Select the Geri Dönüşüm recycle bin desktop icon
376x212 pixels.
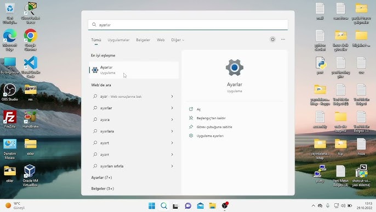[10, 13]
